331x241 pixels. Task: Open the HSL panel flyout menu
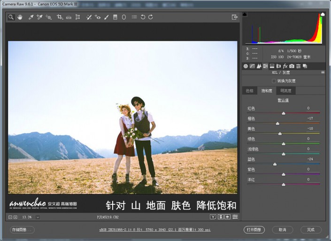point(323,72)
